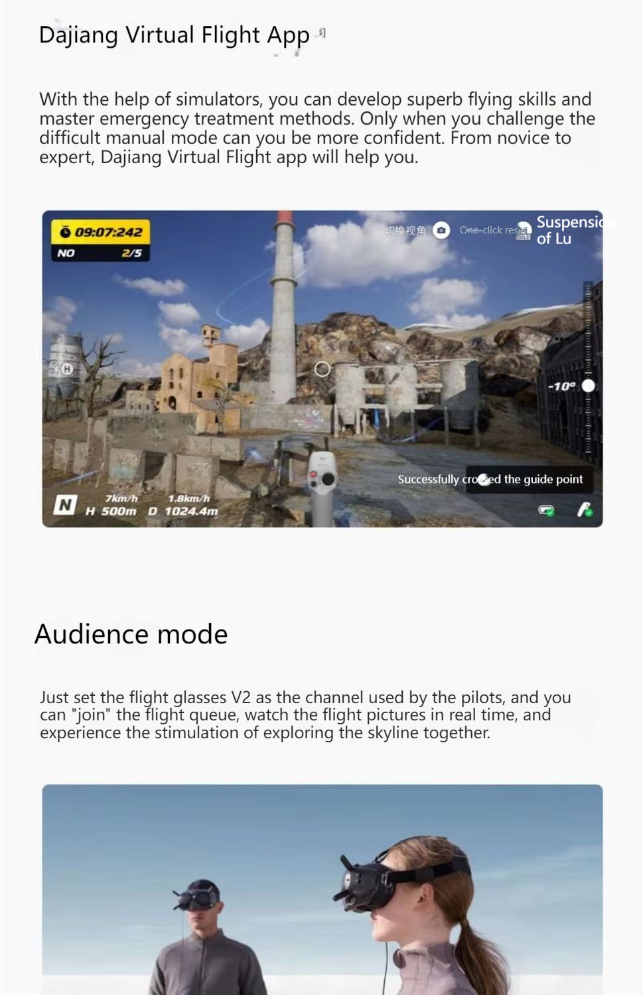
Task: Click the 1.8km/h speed readout
Action: [188, 498]
